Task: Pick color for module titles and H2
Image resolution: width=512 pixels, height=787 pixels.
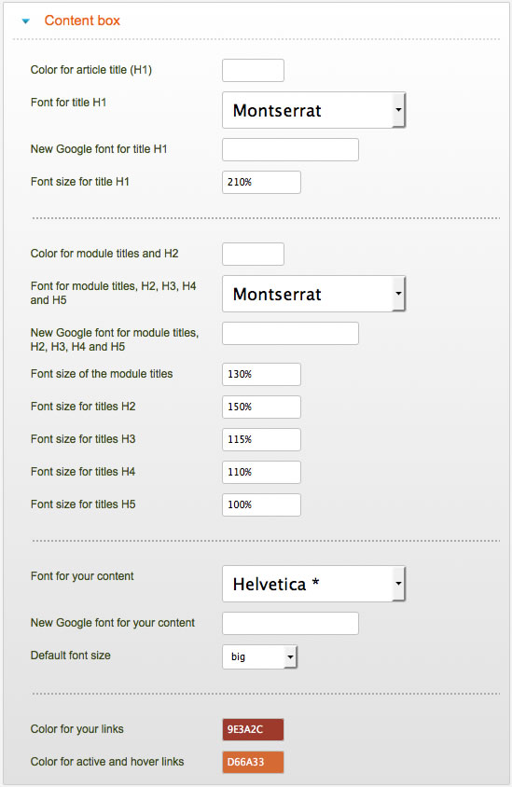Action: (253, 254)
